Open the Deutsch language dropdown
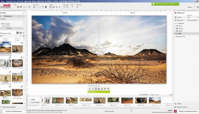This screenshot has width=199, height=114. click(191, 7)
